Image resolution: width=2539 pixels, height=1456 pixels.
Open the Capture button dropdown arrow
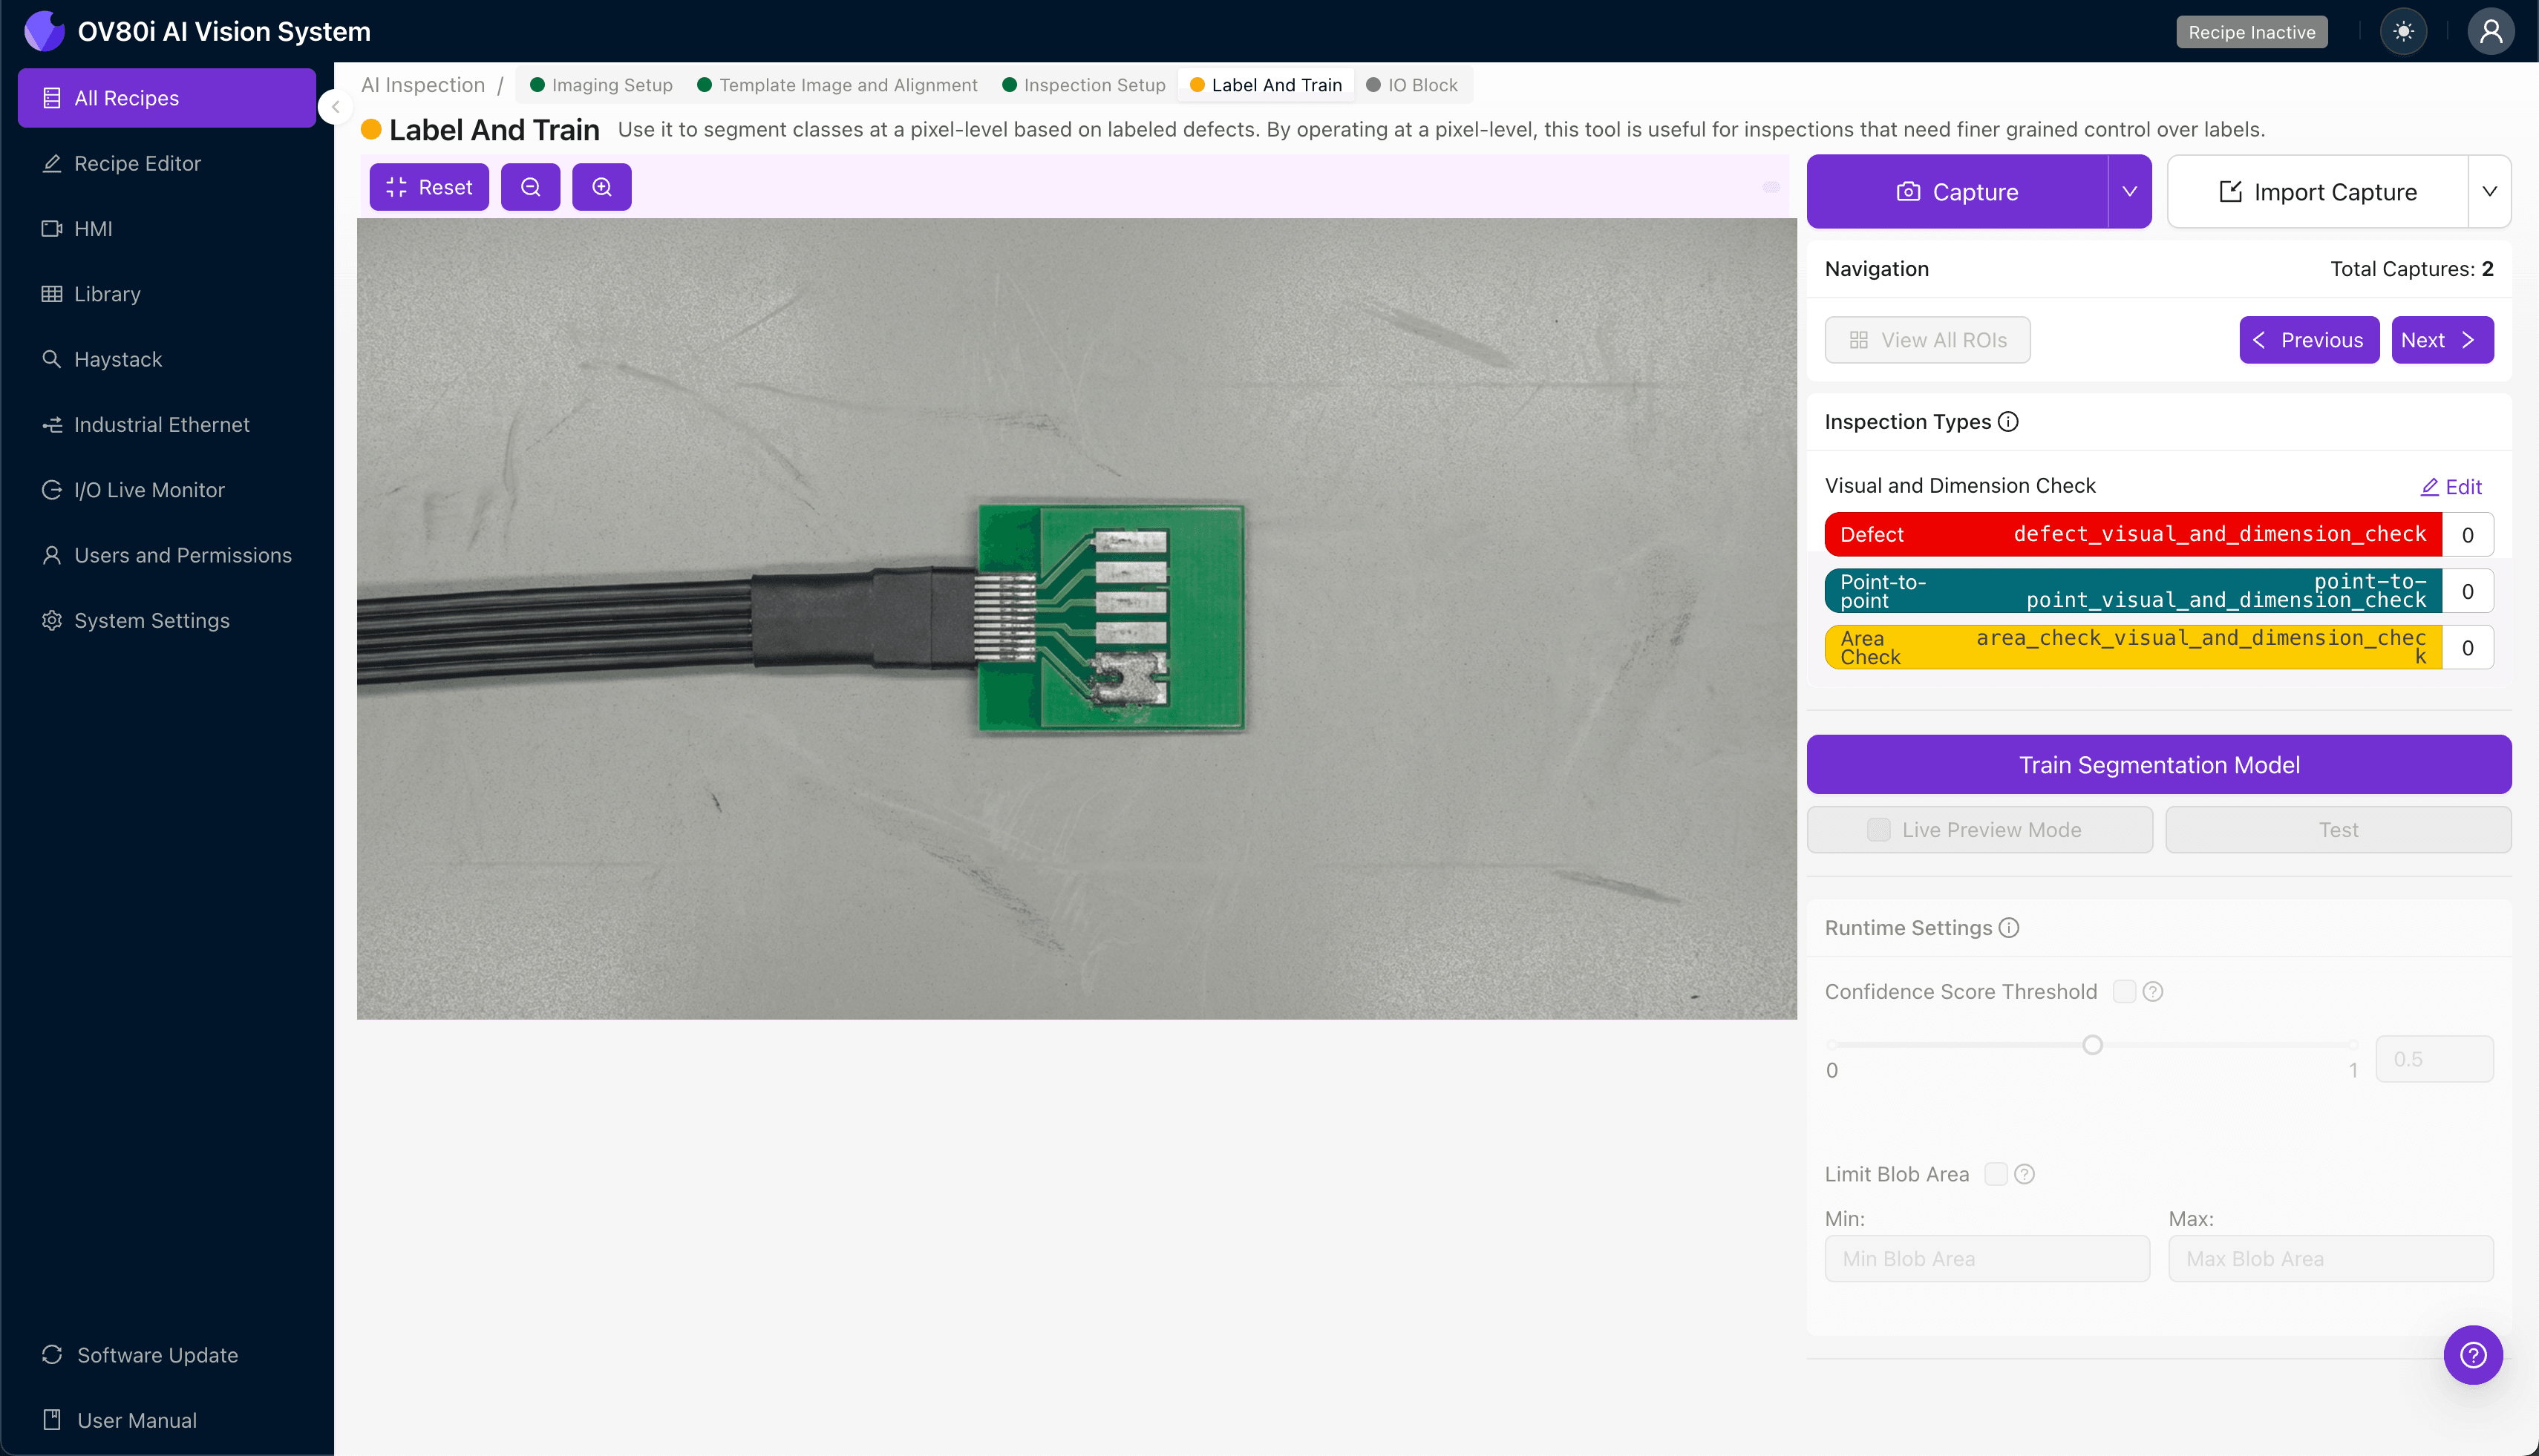point(2129,191)
